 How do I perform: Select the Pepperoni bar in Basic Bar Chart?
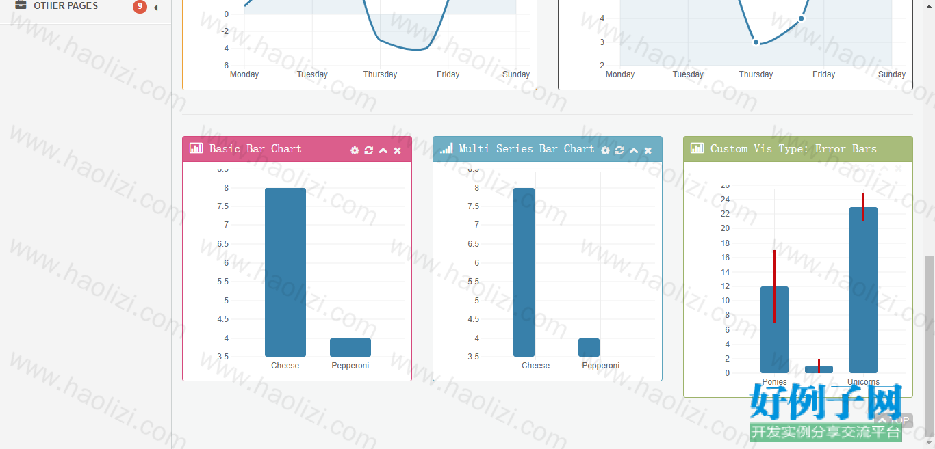[350, 347]
